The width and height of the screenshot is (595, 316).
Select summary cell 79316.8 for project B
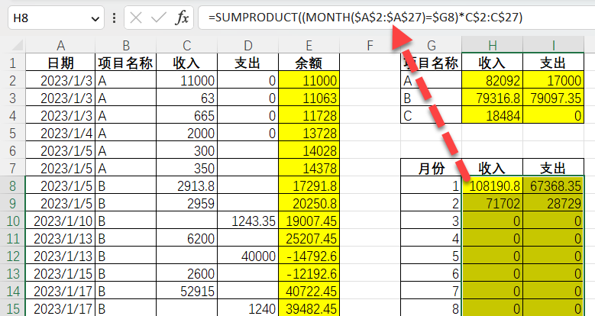point(492,98)
